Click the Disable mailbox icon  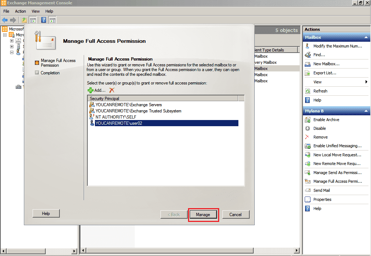click(x=308, y=128)
